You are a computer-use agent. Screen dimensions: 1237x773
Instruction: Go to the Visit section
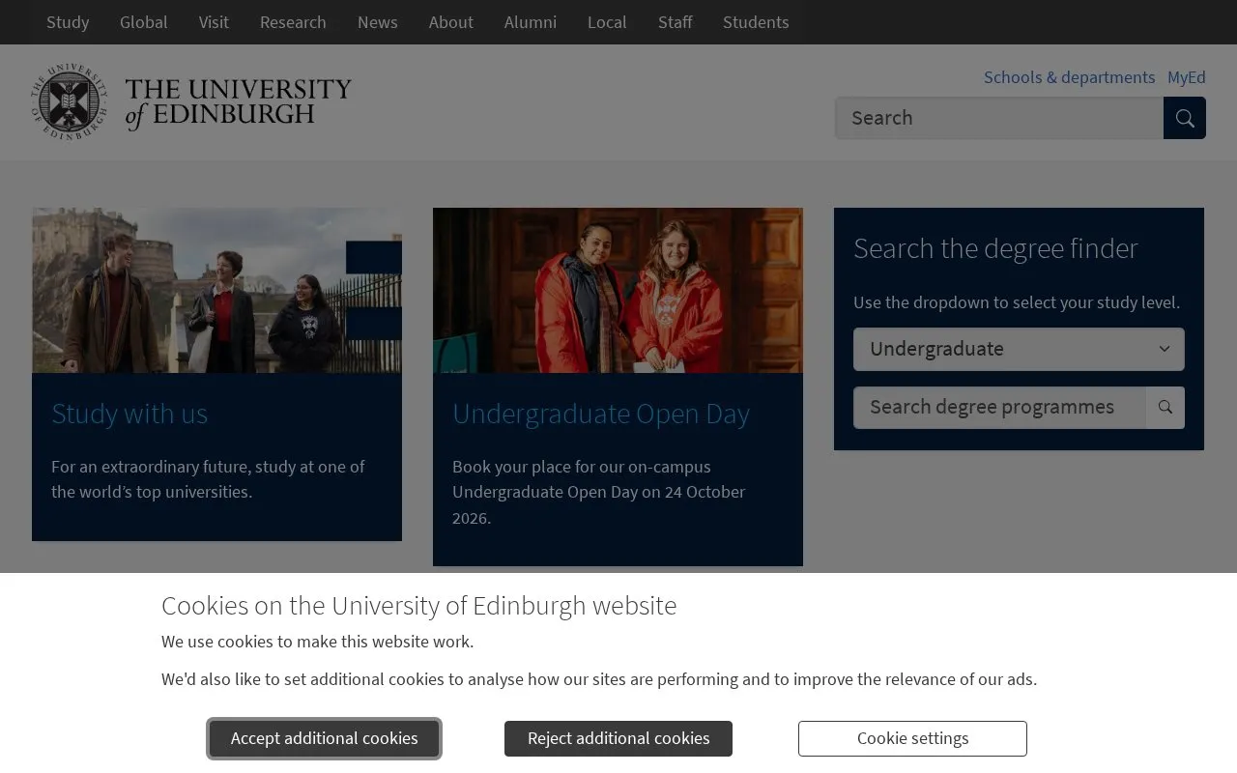[214, 22]
